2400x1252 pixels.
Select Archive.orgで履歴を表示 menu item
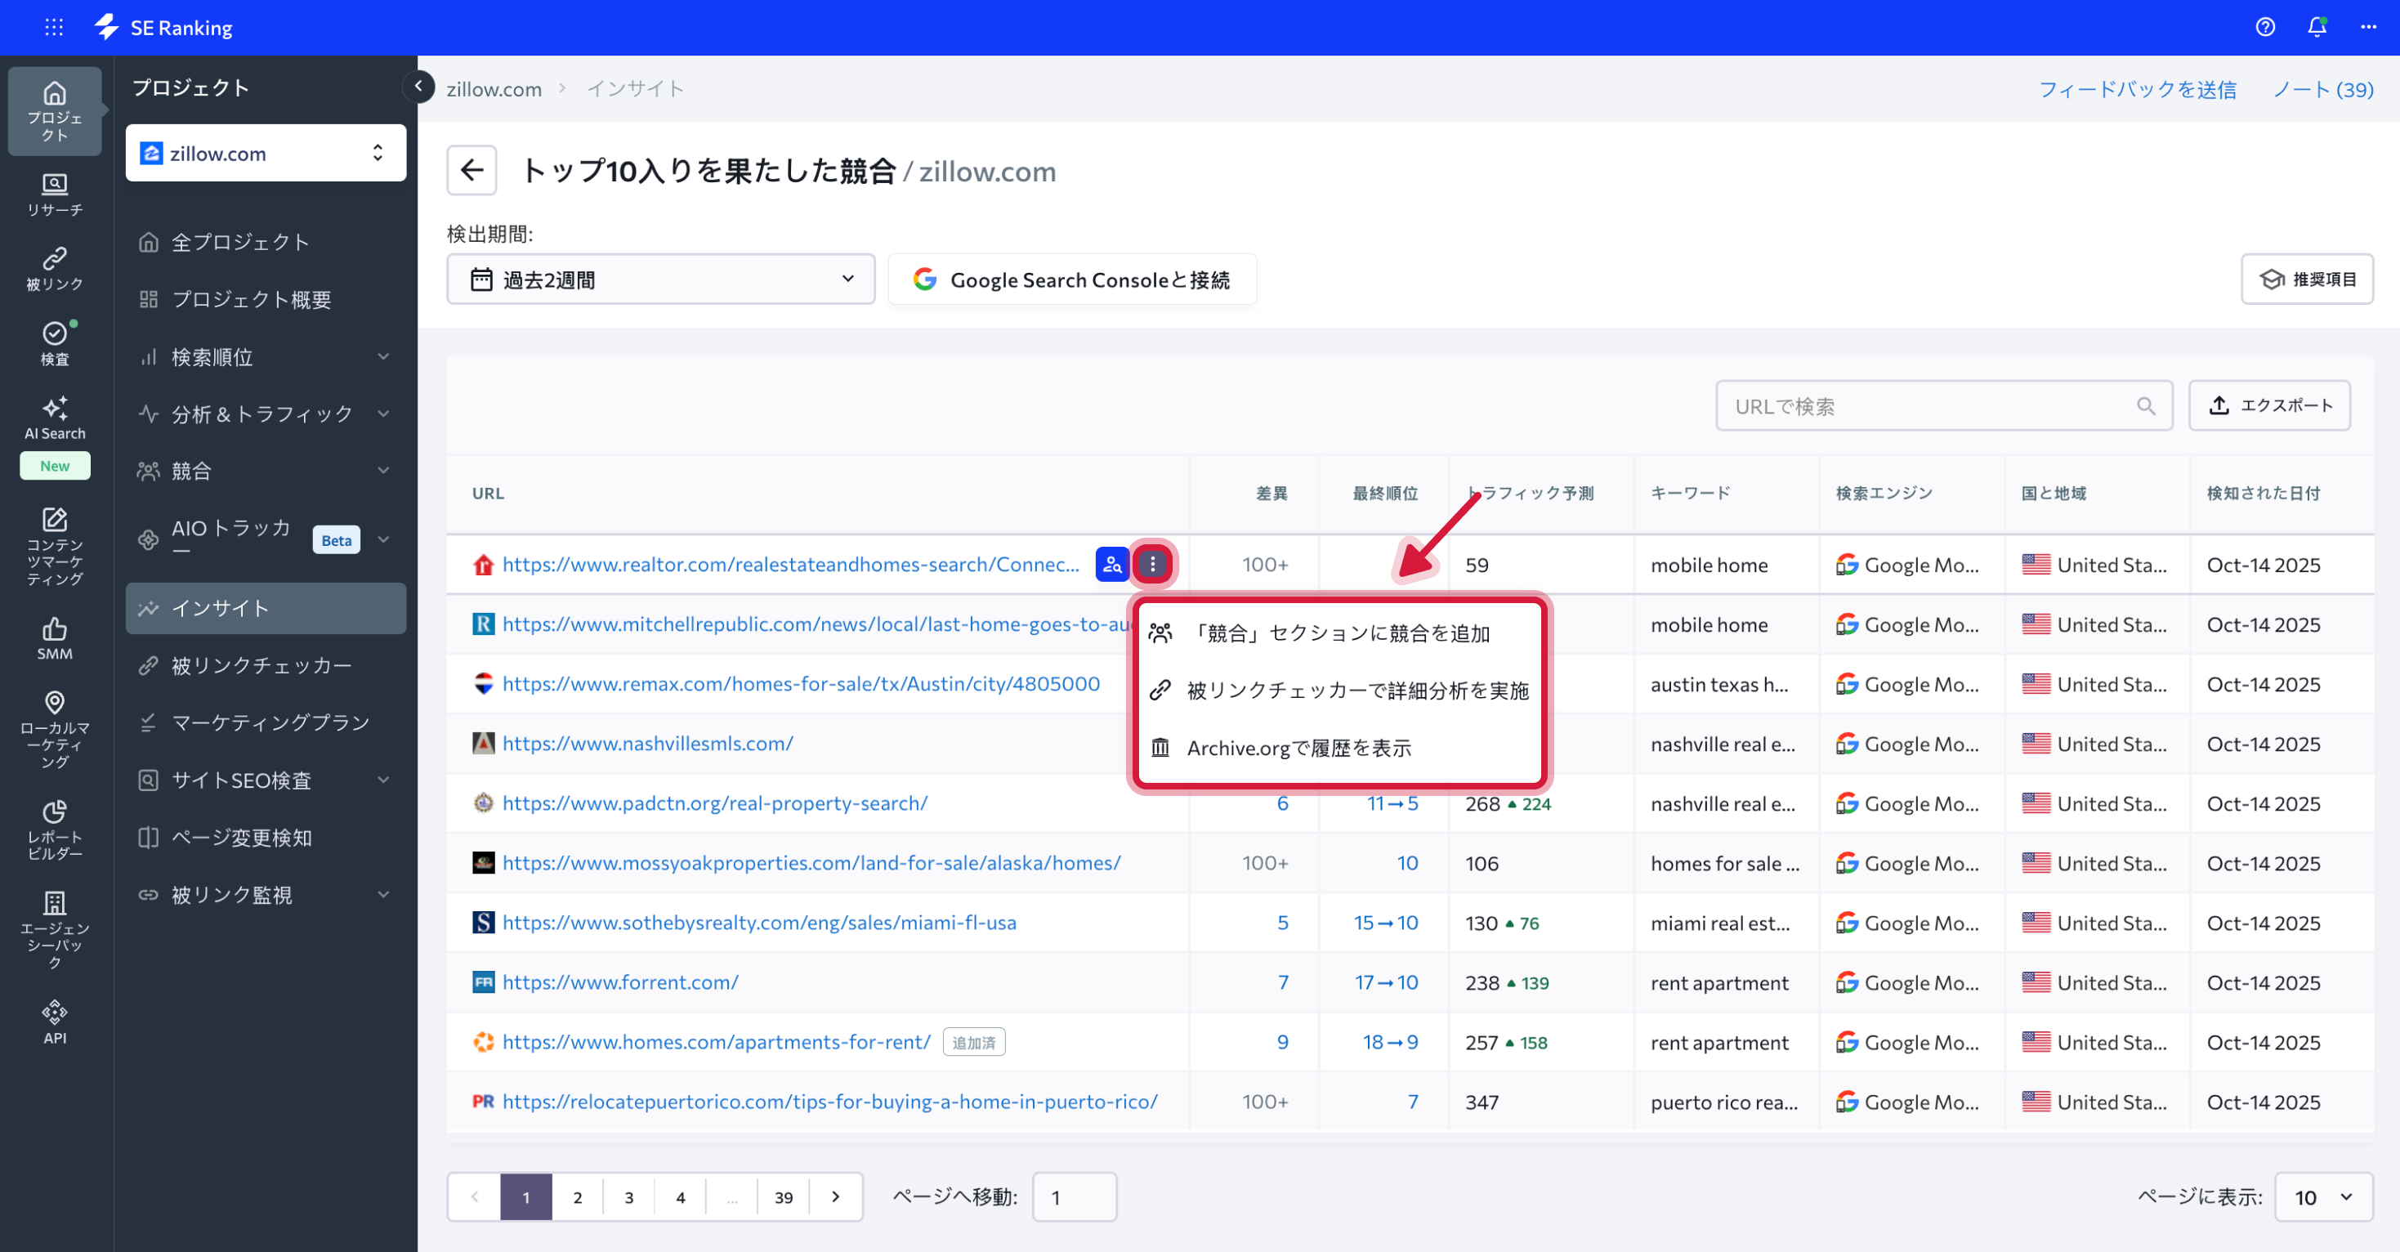(x=1298, y=748)
